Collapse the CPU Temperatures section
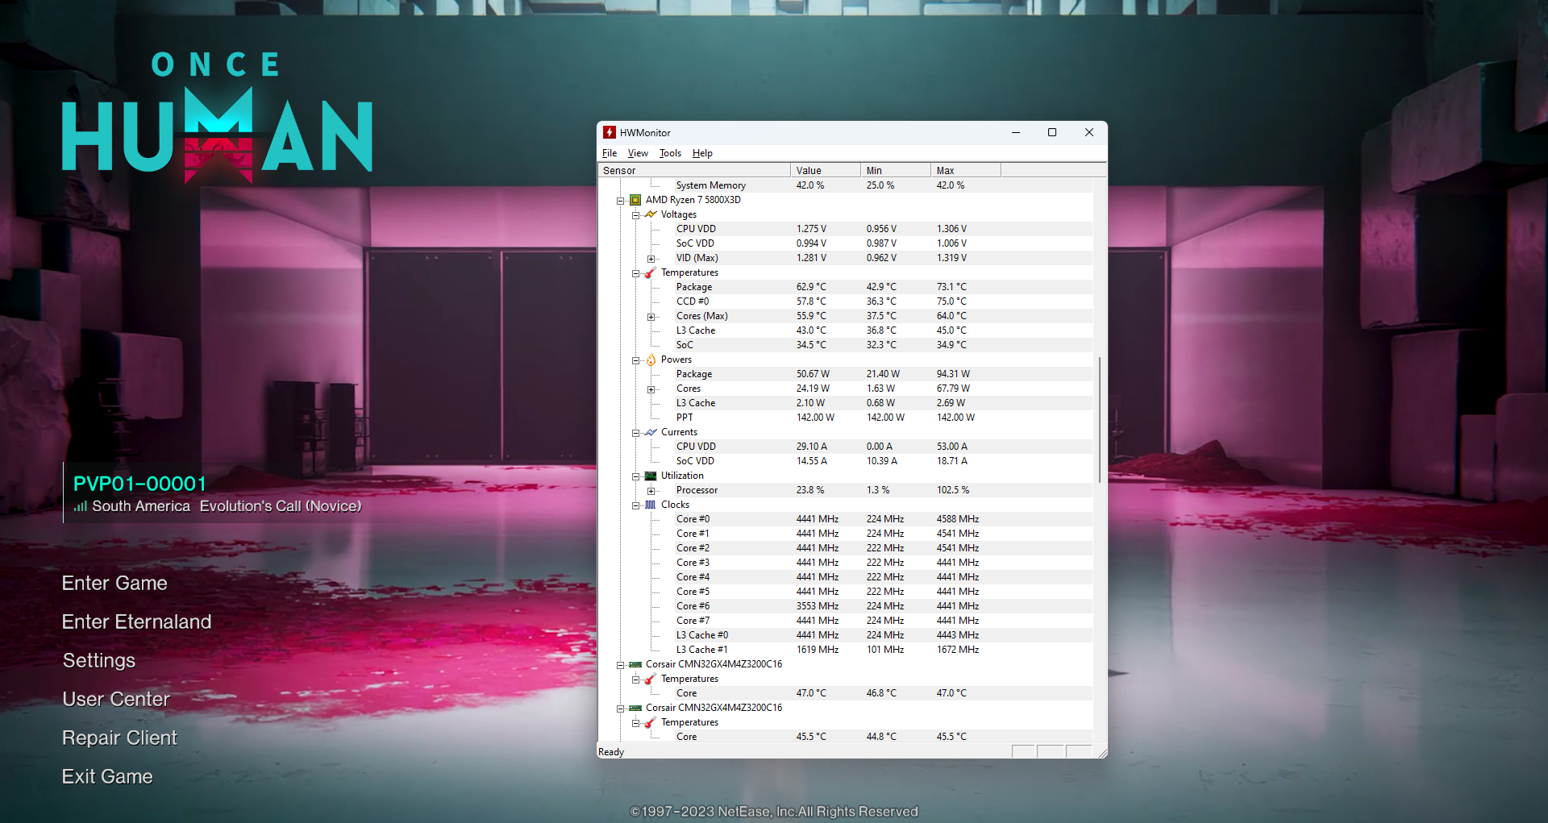The height and width of the screenshot is (823, 1548). pyautogui.click(x=635, y=273)
